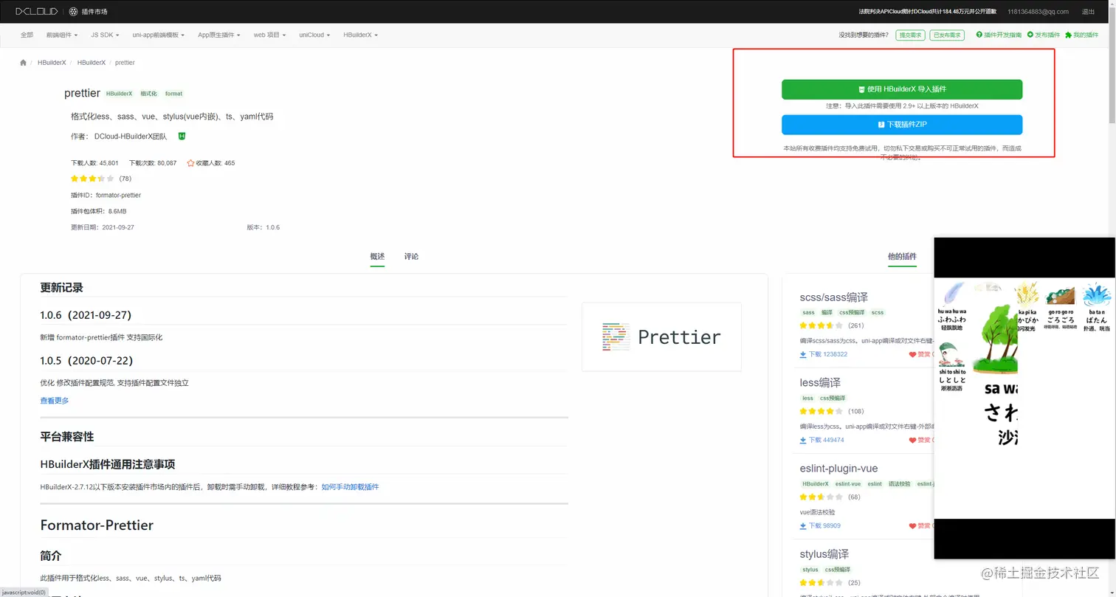Click the 收藏人数 star icon
This screenshot has width=1116, height=597.
190,163
